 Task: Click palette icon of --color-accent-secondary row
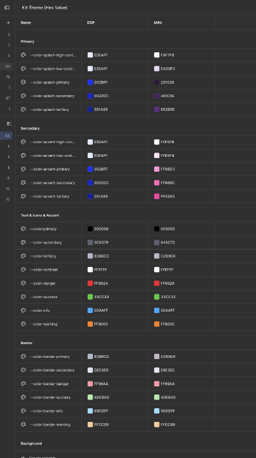(x=24, y=183)
